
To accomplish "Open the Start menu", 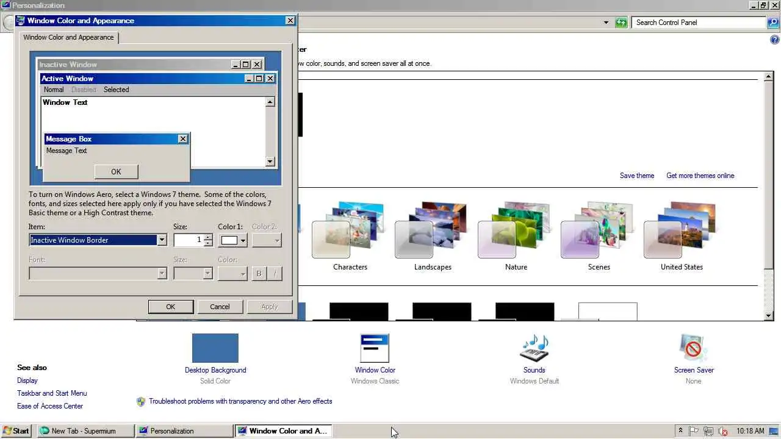I will click(x=16, y=430).
